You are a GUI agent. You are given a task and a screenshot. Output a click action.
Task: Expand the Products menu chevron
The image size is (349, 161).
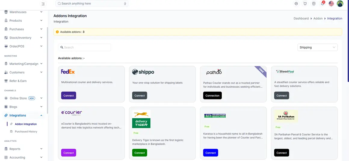(42, 20)
